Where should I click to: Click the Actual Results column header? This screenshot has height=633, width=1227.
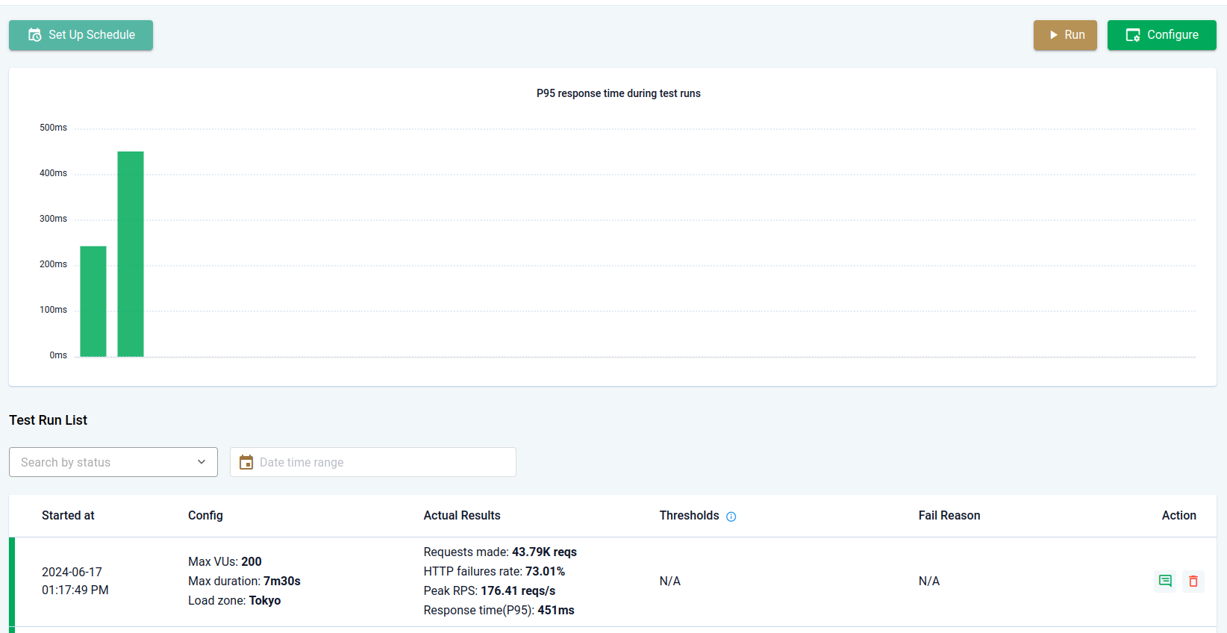[x=462, y=516]
